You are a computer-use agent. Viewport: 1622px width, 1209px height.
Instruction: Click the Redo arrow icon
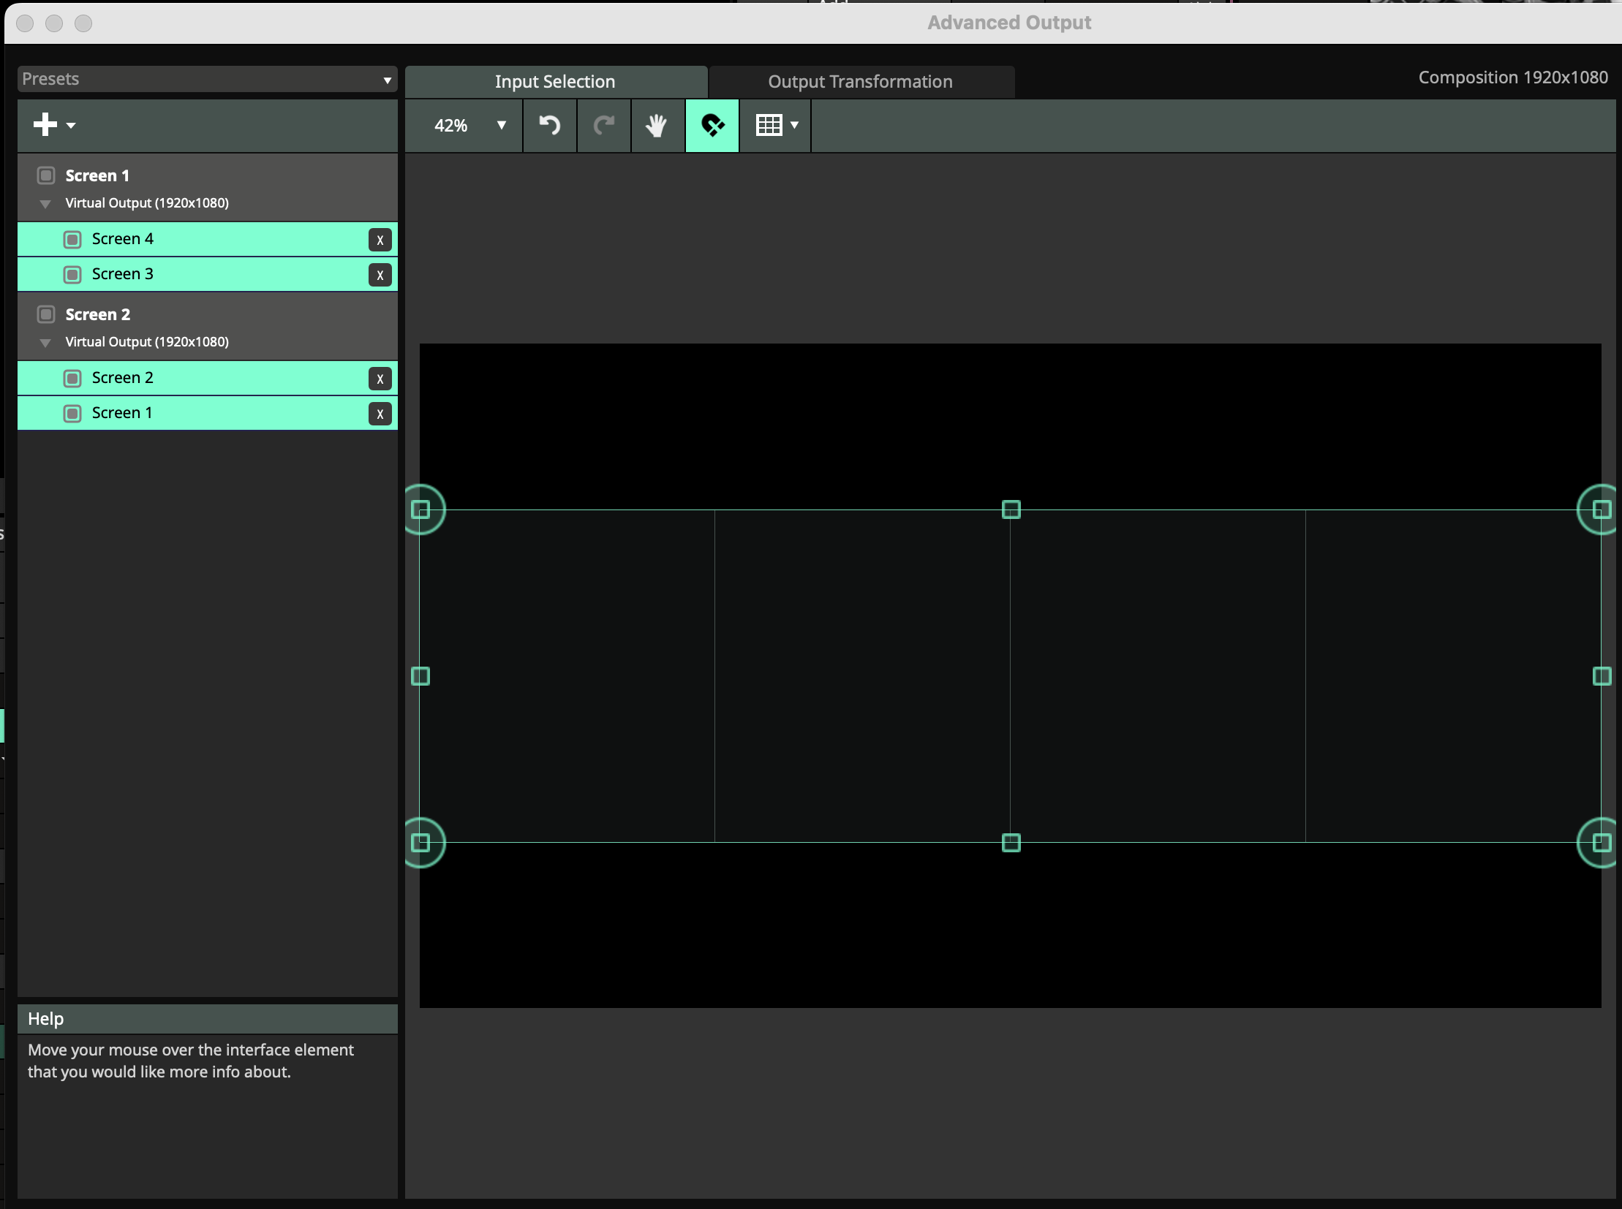603,125
